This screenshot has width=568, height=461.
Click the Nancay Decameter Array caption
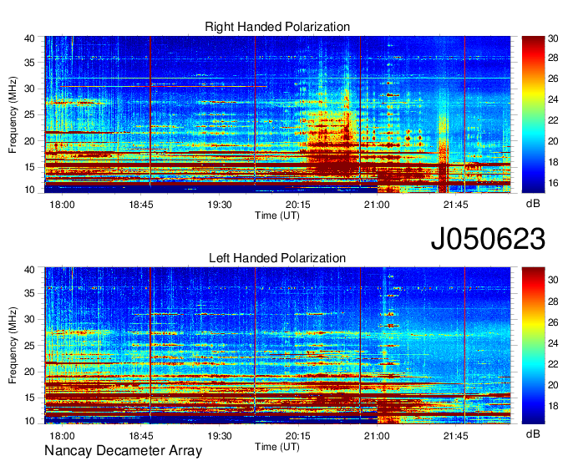(123, 451)
